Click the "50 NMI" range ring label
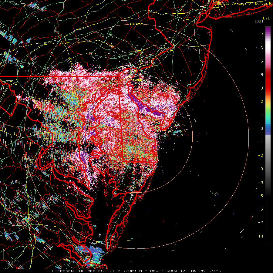Screen dimensions: 273x273 pyautogui.click(x=136, y=80)
